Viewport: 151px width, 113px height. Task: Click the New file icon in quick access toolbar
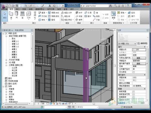click(x=10, y=6)
